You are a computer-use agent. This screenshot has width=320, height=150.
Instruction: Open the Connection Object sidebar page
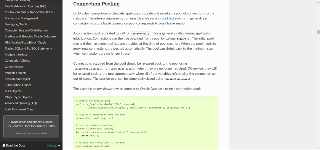click(17, 61)
